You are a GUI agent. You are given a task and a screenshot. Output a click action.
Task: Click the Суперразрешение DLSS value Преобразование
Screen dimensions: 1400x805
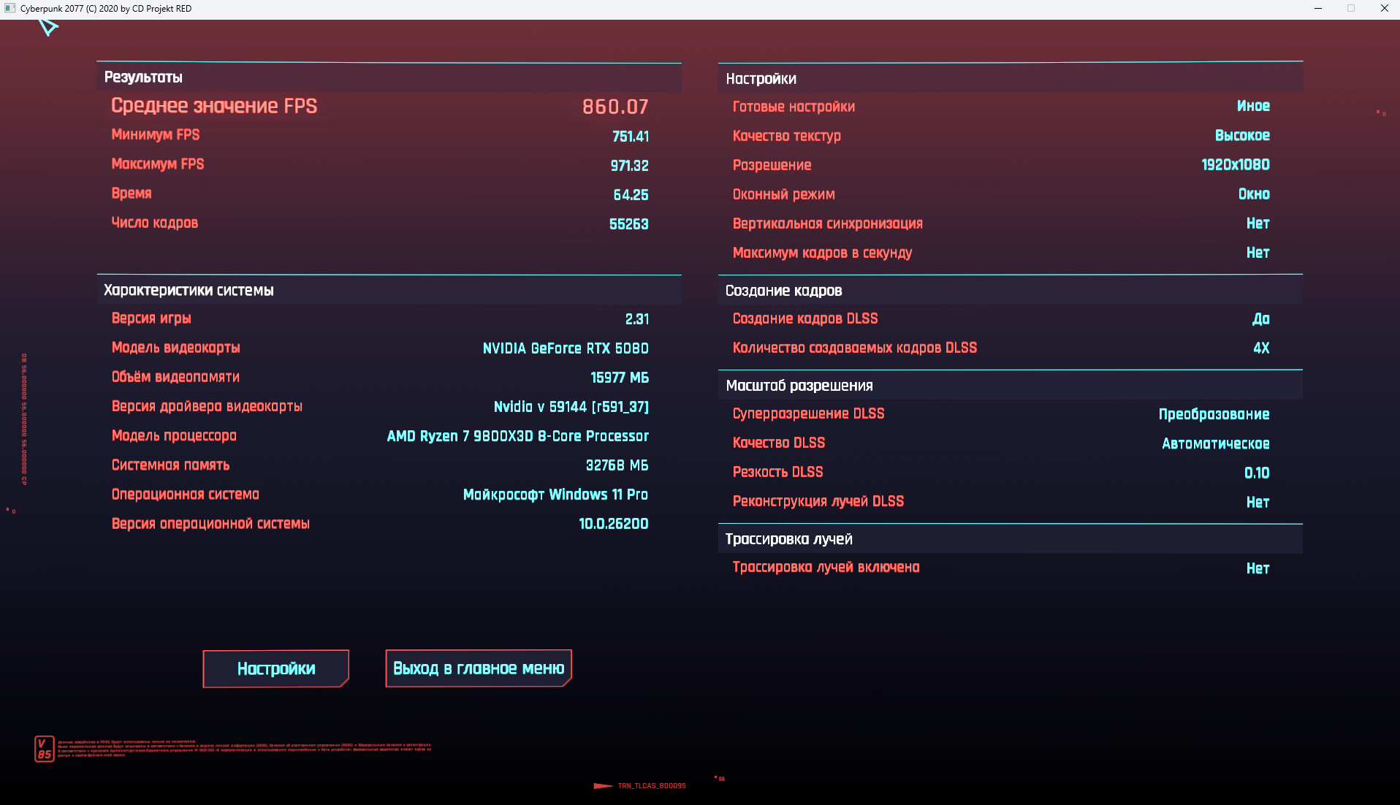(1214, 414)
